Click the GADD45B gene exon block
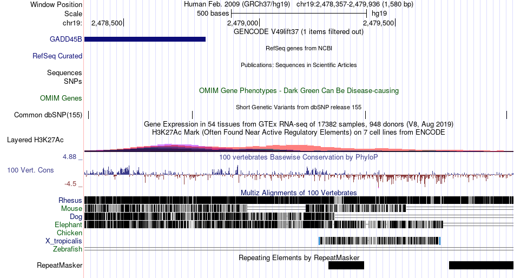Screen dimensions: 514x278 pos(145,39)
